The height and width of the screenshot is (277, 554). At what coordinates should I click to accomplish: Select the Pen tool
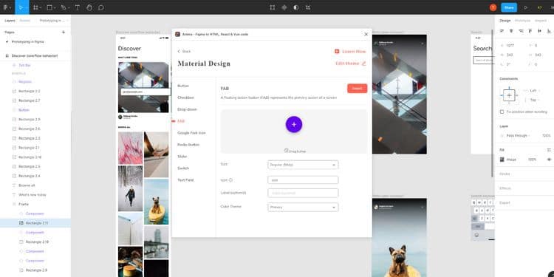(x=64, y=7)
